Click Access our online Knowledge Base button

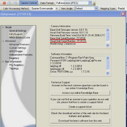click(80, 93)
